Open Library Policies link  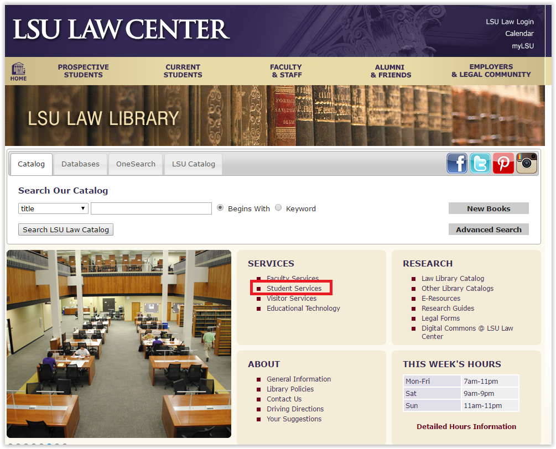tap(290, 389)
